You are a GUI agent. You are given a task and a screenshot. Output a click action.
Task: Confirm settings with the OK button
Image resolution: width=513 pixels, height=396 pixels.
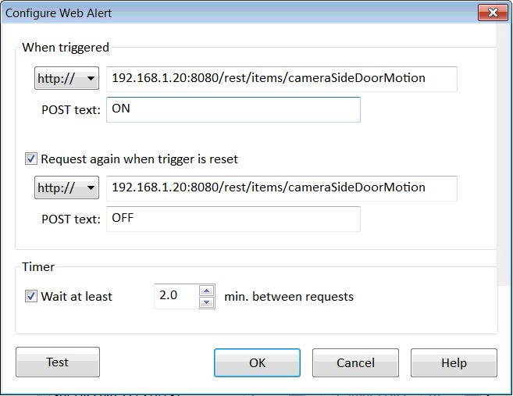pos(257,363)
